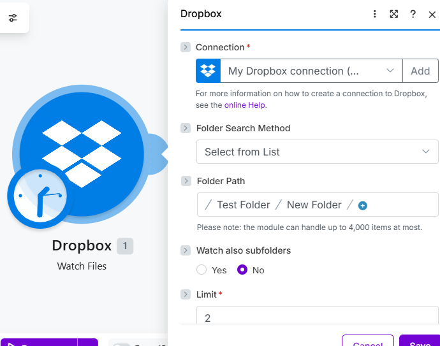The width and height of the screenshot is (440, 346).
Task: Click the plus icon in Folder Path
Action: [363, 206]
